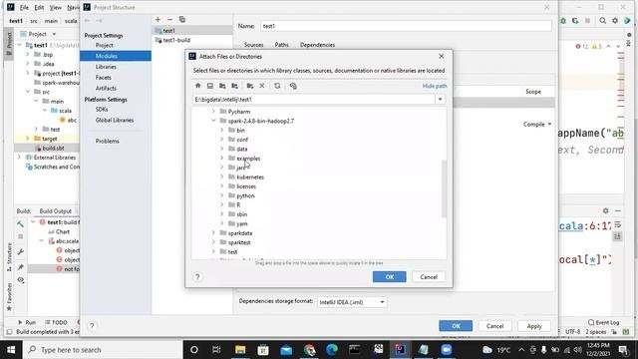This screenshot has width=638, height=359.
Task: Click the Project directory icon in file chooser toolbar
Action: click(x=222, y=86)
